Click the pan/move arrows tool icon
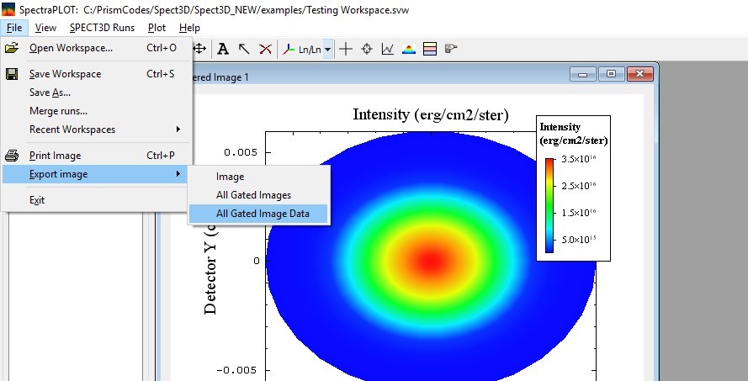Image resolution: width=748 pixels, height=381 pixels. click(x=200, y=49)
